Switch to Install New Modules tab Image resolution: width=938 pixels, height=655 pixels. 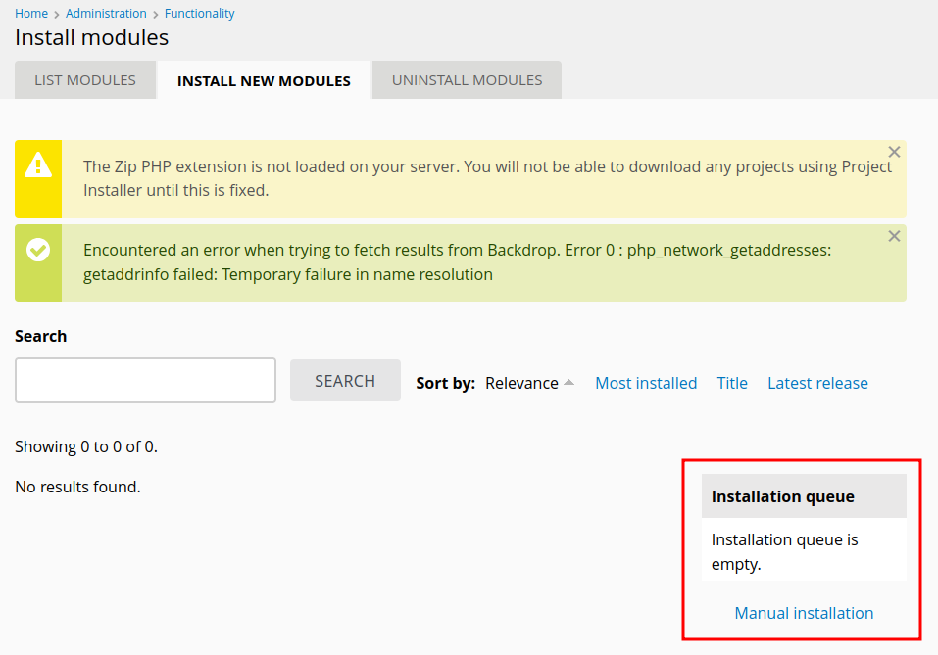[264, 80]
